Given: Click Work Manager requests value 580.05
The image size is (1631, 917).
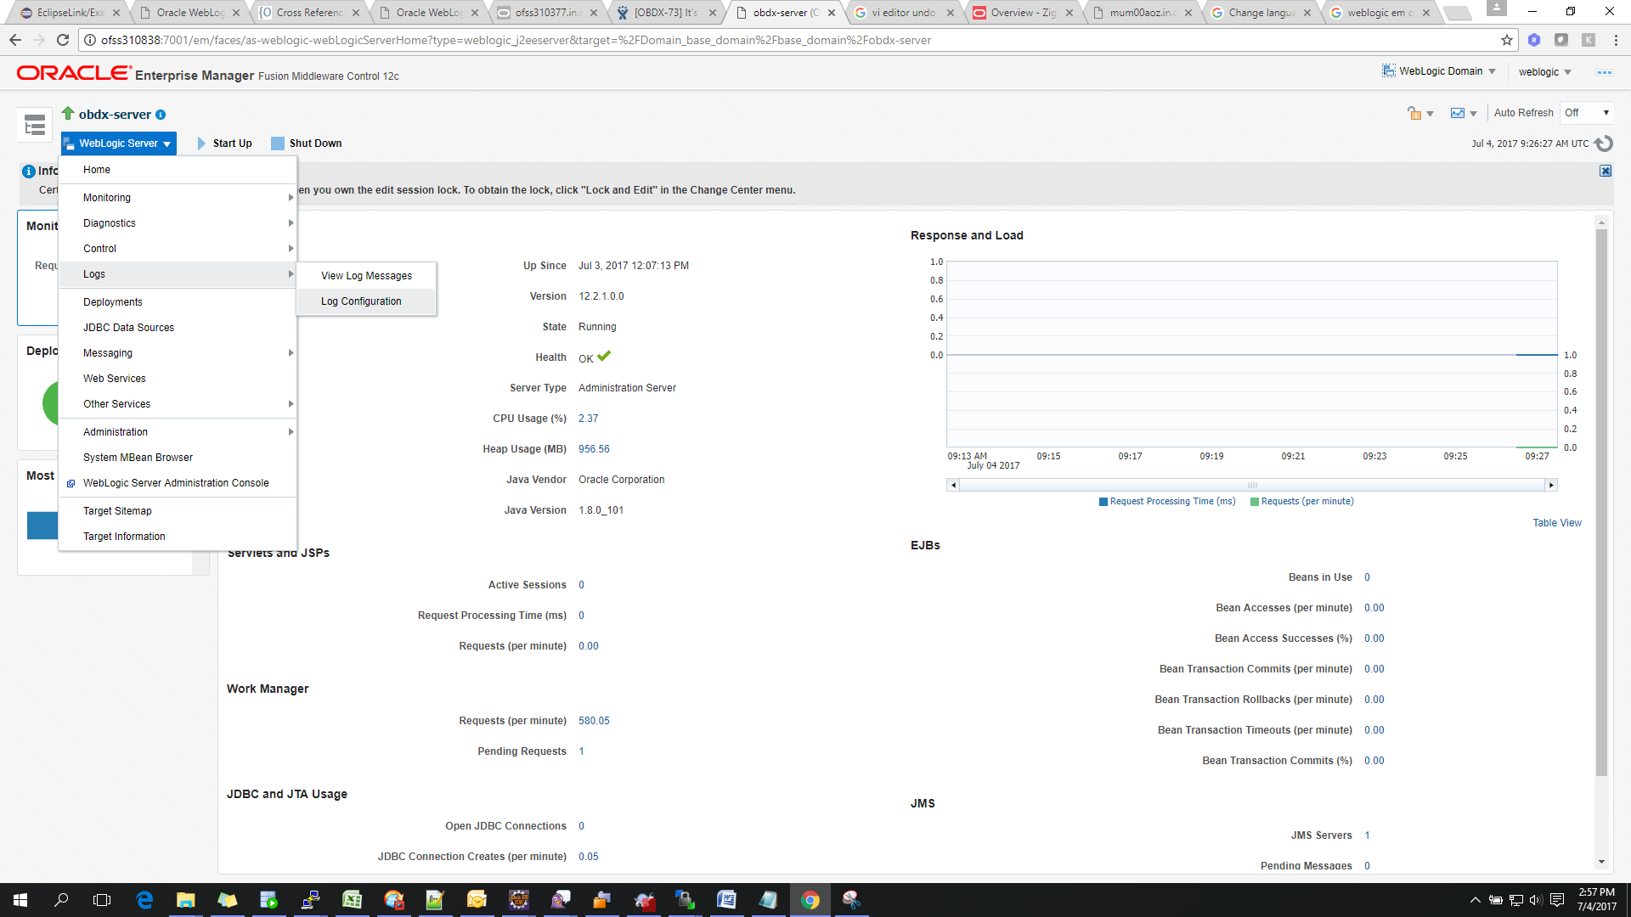Looking at the screenshot, I should 594,721.
